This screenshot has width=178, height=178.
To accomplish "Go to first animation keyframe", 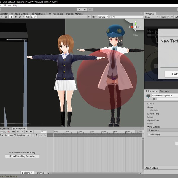I will pos(13,132).
